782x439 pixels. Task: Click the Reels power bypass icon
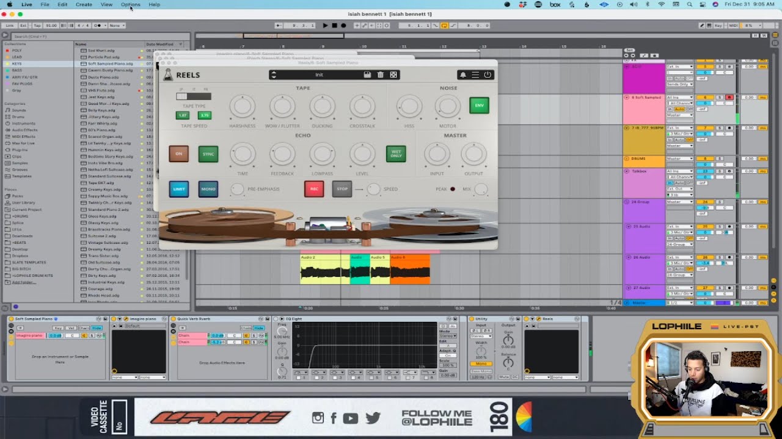(488, 75)
